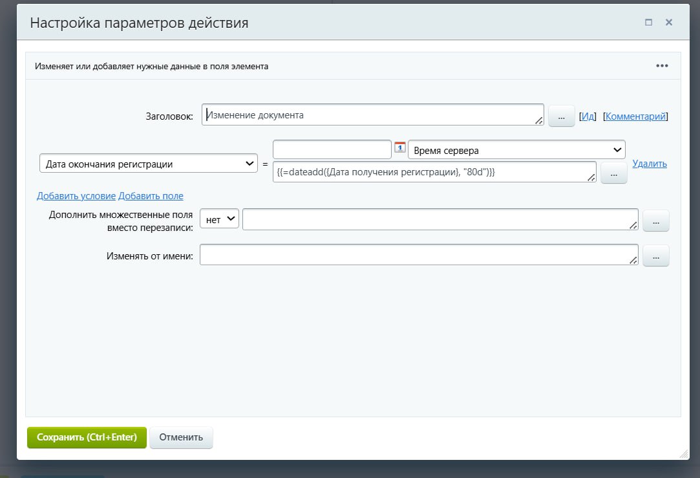The height and width of the screenshot is (478, 700).
Task: Click the Добавить поле link
Action: pos(151,196)
